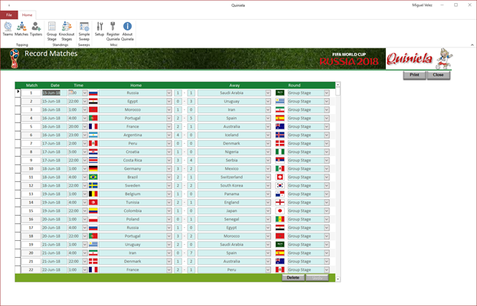Click the Russia flag in match 1

(x=93, y=93)
